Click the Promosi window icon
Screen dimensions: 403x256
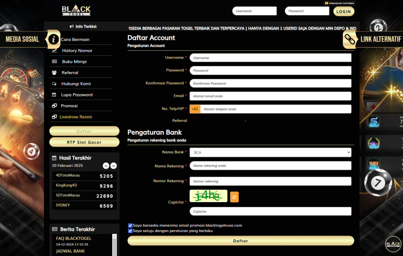pyautogui.click(x=54, y=106)
